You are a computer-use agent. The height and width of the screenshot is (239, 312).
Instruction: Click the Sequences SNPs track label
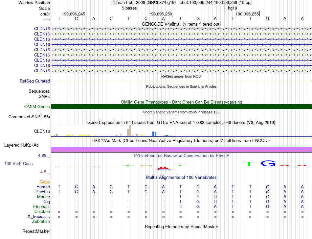39,94
